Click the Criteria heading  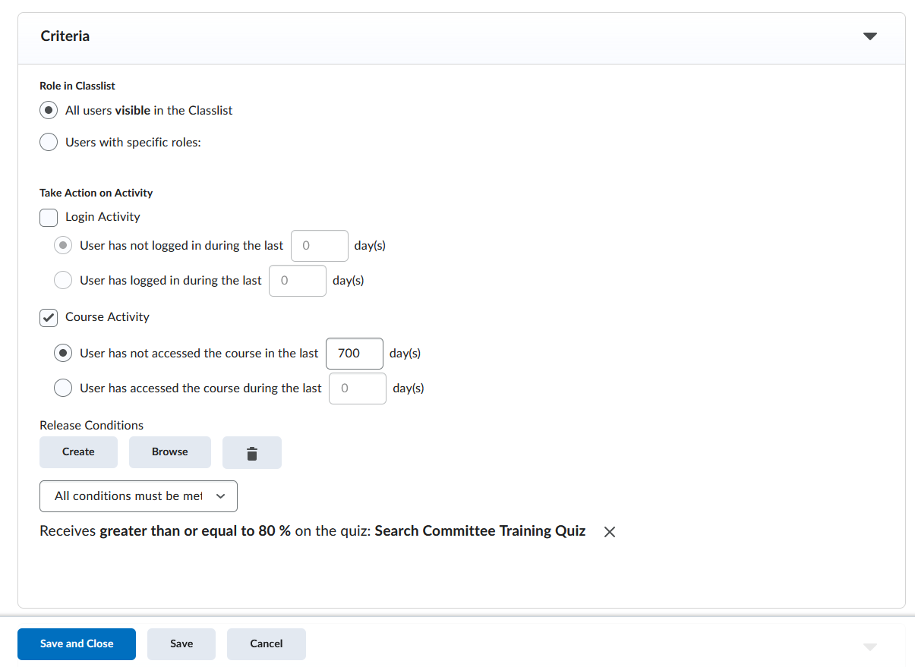tap(65, 36)
